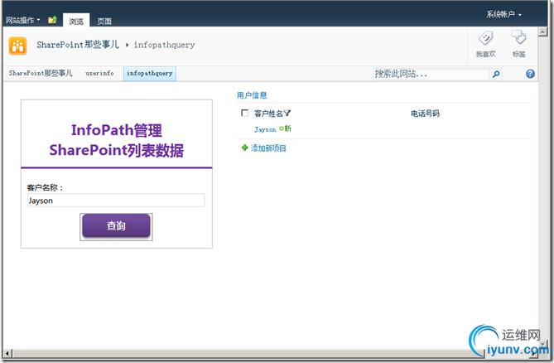Click the search magnifier icon
Screen dimensions: 554x363
pos(496,74)
